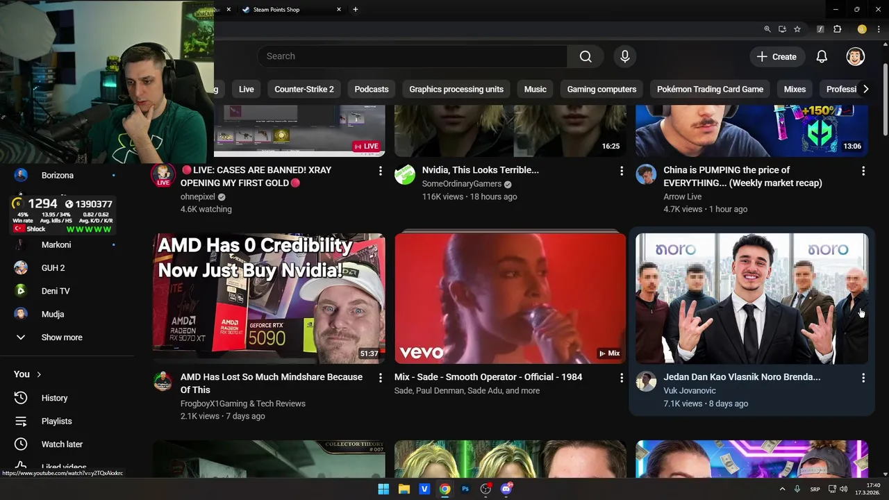Open options for AMD Lost Mindshare video
This screenshot has width=889, height=500.
pyautogui.click(x=380, y=378)
